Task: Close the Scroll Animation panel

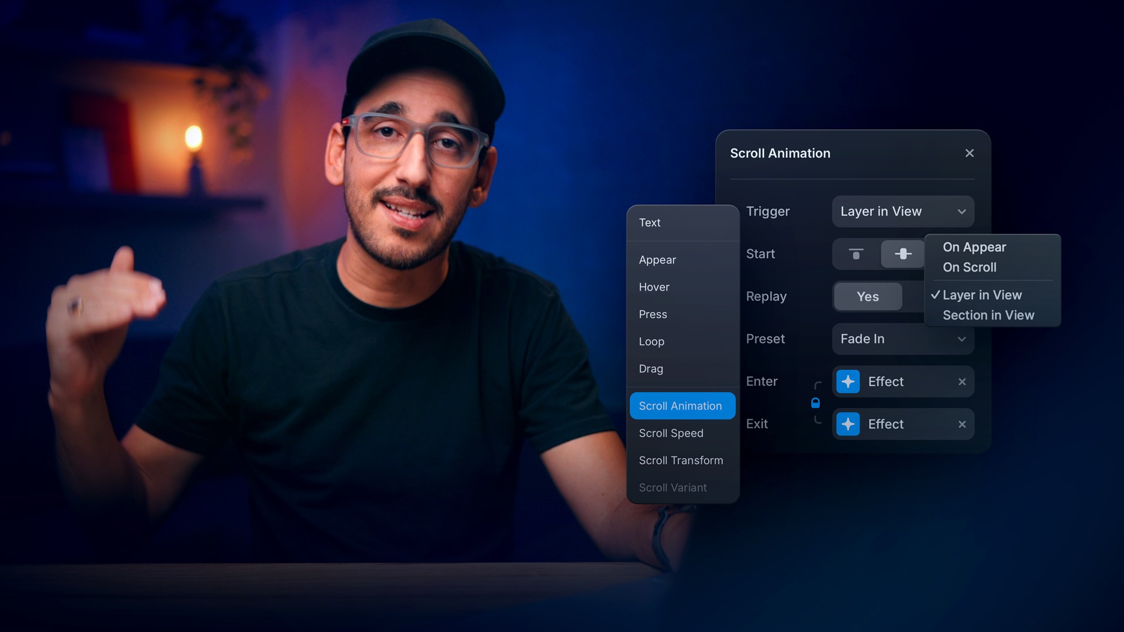Action: tap(969, 153)
